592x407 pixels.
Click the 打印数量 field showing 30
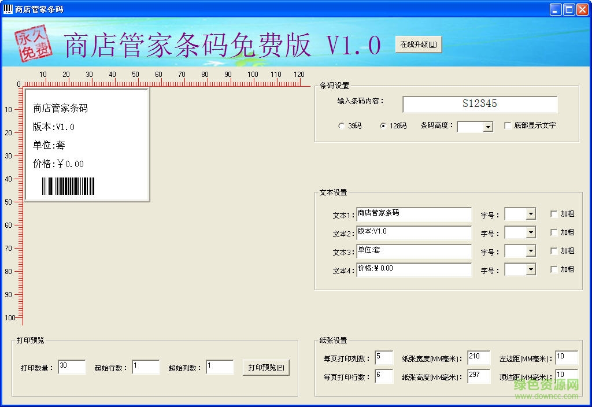point(72,367)
